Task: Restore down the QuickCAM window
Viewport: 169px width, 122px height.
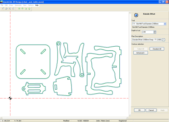Action: 163,2
